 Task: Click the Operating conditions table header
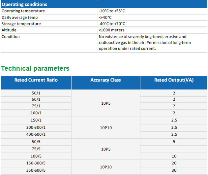[24, 4]
